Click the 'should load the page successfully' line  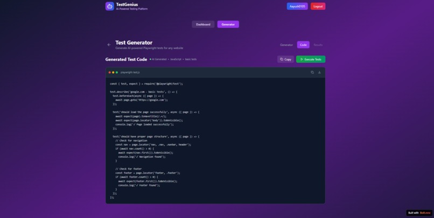point(156,112)
